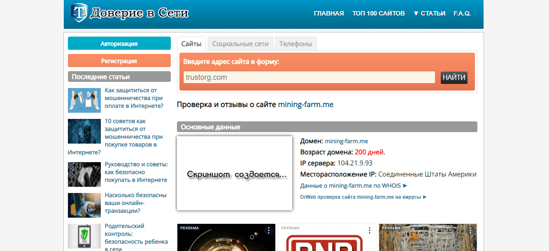Viewport: 549px width, 251px height.
Task: Switch to the Телефоны tab
Action: (x=295, y=43)
